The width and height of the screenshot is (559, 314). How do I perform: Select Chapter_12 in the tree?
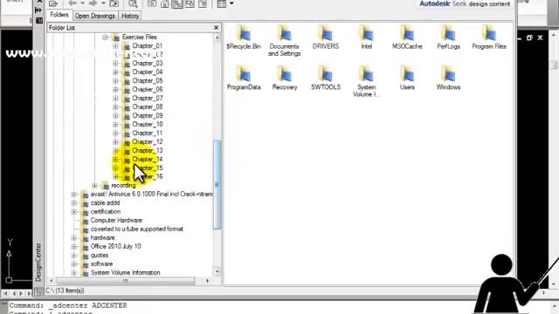[148, 141]
